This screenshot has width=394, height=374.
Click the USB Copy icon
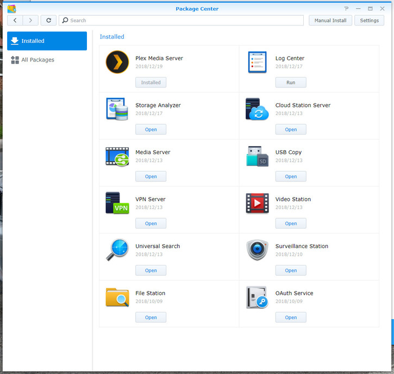[257, 156]
